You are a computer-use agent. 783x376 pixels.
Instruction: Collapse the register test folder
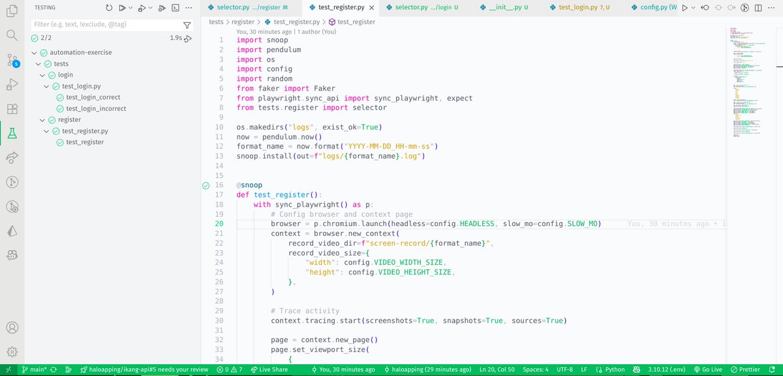(x=43, y=120)
